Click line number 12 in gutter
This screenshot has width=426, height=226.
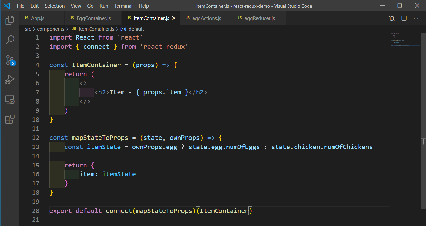(36, 138)
